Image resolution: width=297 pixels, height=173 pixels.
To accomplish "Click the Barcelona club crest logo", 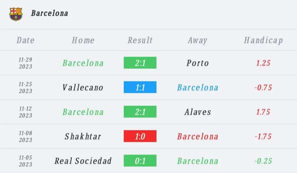I will pyautogui.click(x=16, y=14).
